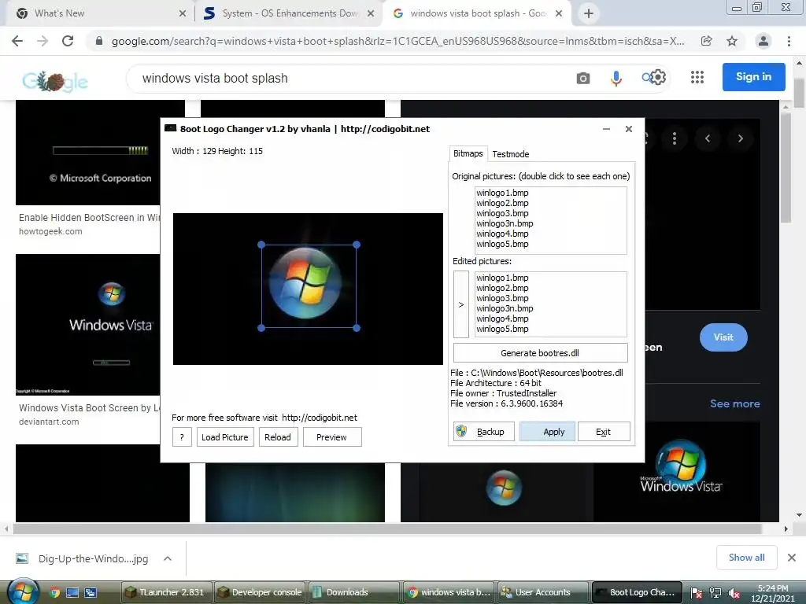
Task: Click Show all downloads
Action: pyautogui.click(x=746, y=558)
